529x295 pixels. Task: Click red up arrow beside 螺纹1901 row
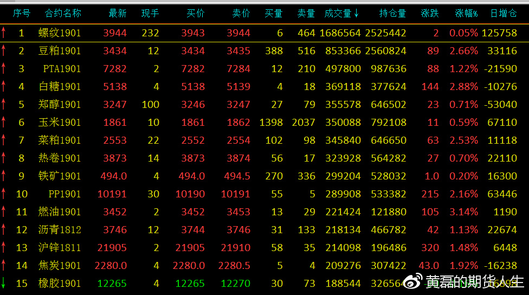tap(3, 33)
